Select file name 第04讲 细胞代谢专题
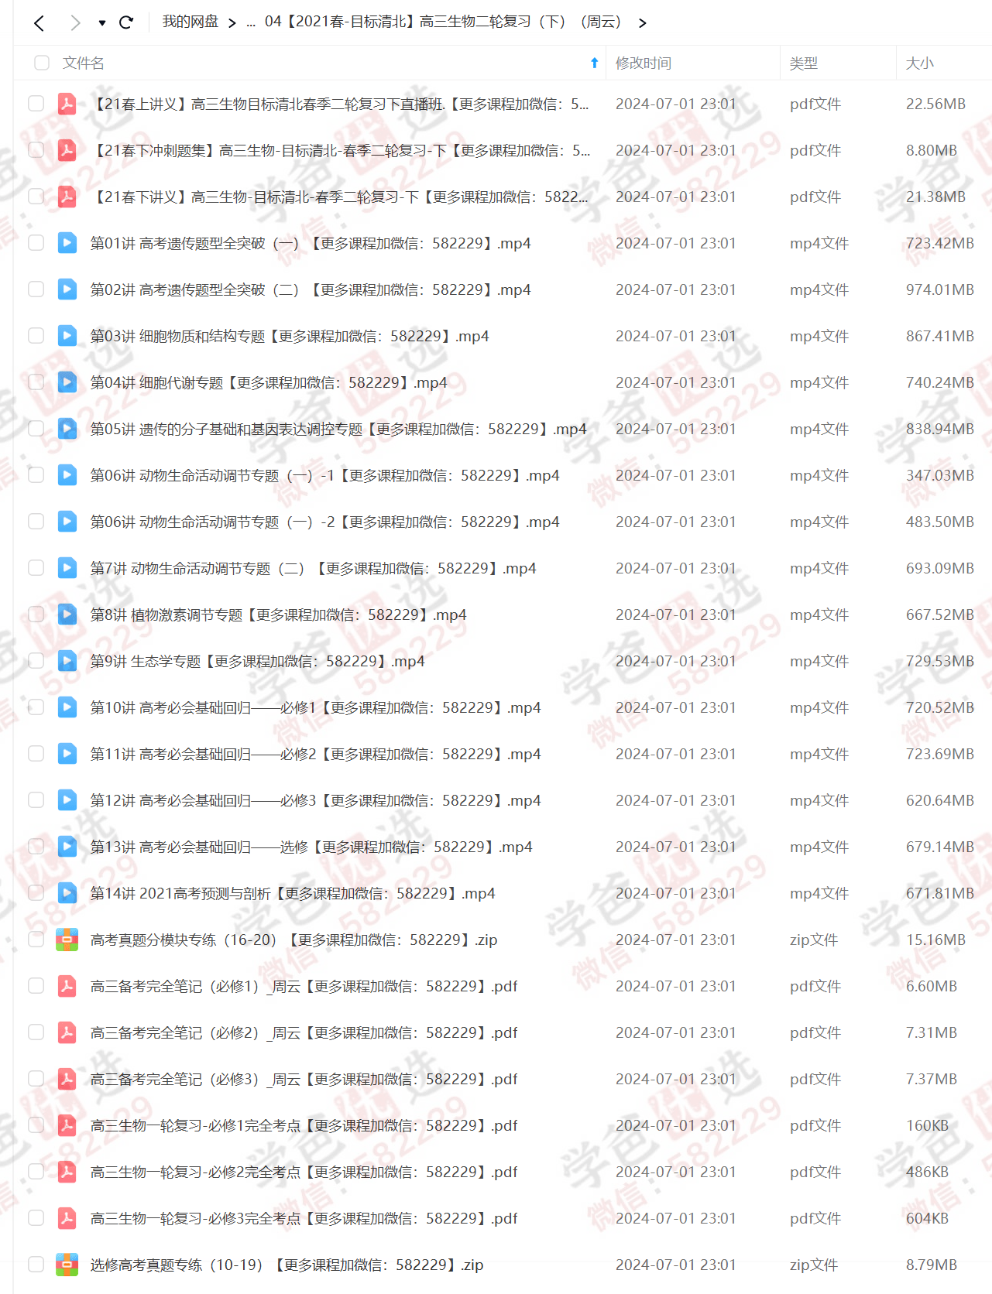 click(269, 382)
